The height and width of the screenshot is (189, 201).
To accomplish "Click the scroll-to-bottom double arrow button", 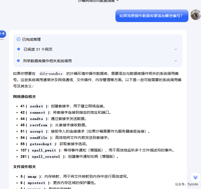I will pyautogui.click(x=195, y=177).
